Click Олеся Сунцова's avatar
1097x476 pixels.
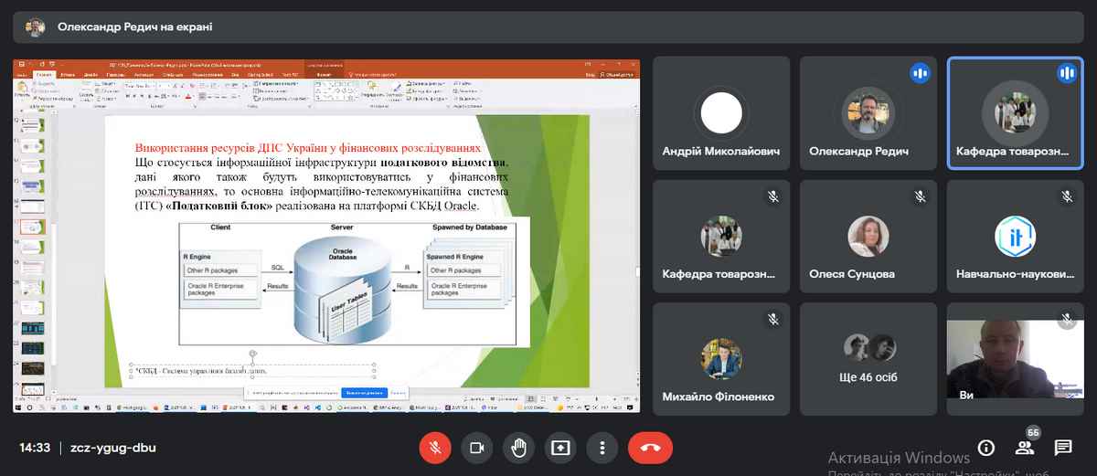tap(868, 237)
